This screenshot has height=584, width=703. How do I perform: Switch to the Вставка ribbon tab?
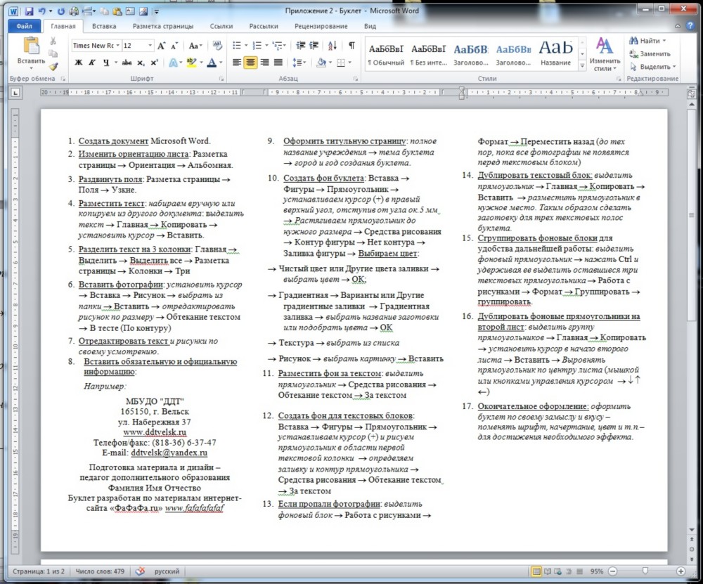[104, 26]
